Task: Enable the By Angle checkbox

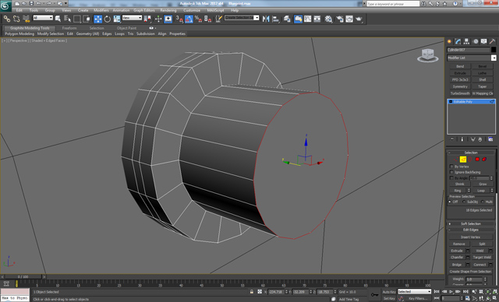Action: click(x=451, y=177)
